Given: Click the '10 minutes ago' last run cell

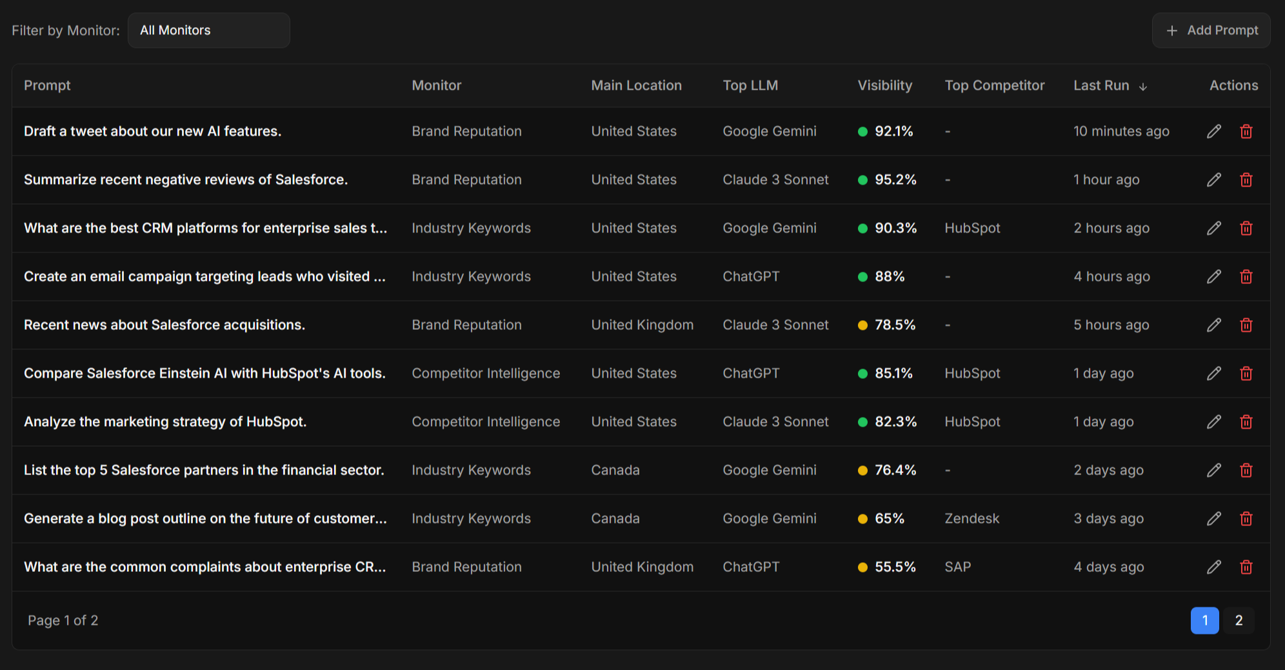Looking at the screenshot, I should (1121, 131).
